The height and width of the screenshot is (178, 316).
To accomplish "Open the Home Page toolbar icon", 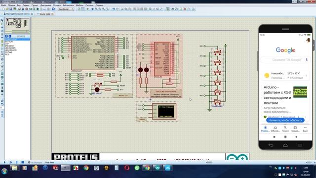I will click(x=19, y=9).
